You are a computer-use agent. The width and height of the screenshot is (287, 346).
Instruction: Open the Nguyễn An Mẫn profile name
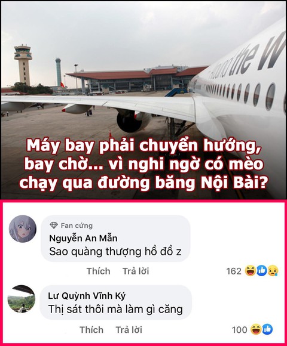click(x=83, y=238)
